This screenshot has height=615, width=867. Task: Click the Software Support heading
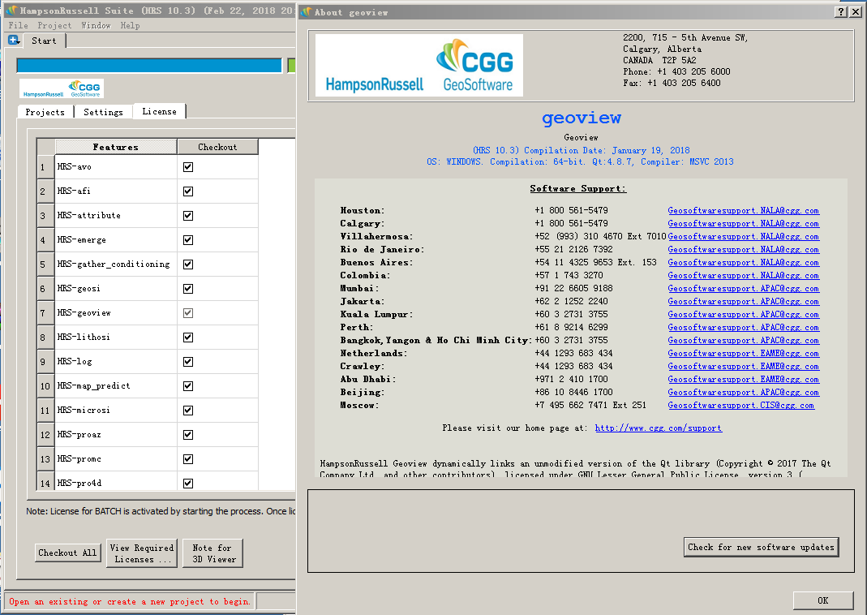click(577, 188)
